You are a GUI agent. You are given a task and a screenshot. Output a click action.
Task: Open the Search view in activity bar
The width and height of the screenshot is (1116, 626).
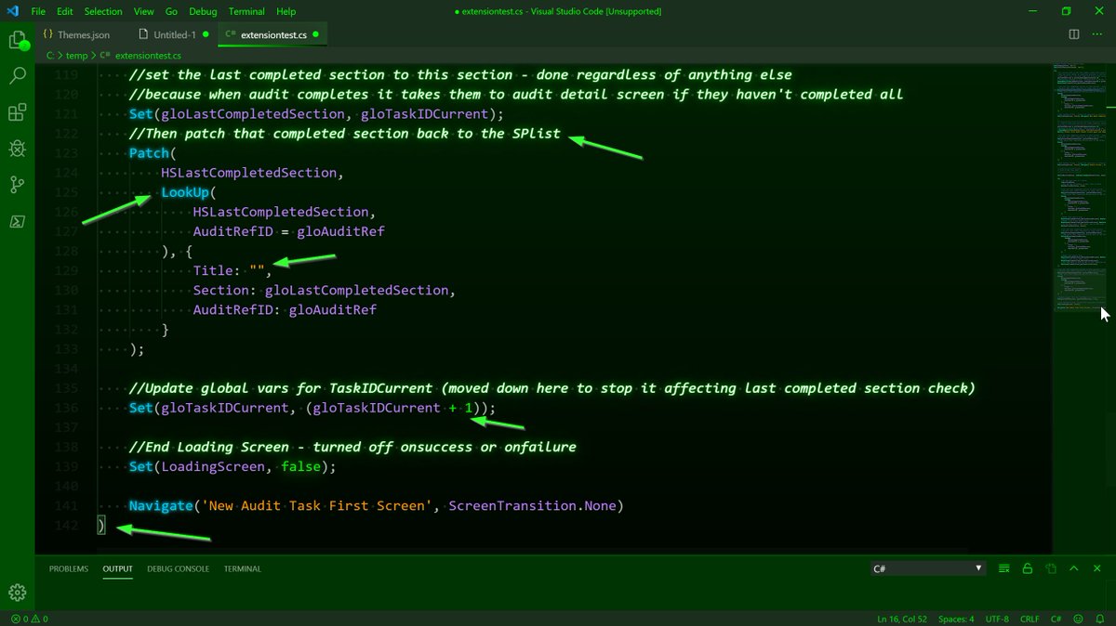[x=17, y=76]
